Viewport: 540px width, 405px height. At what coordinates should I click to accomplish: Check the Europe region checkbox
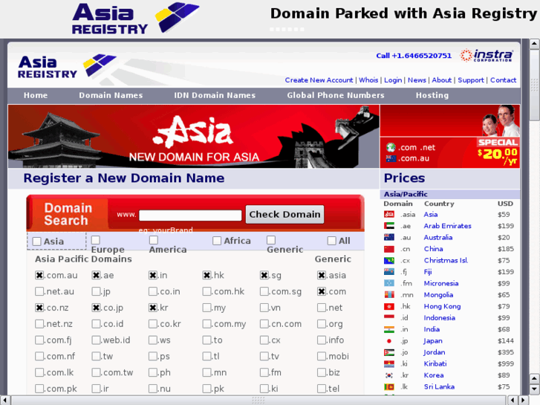[x=96, y=239]
